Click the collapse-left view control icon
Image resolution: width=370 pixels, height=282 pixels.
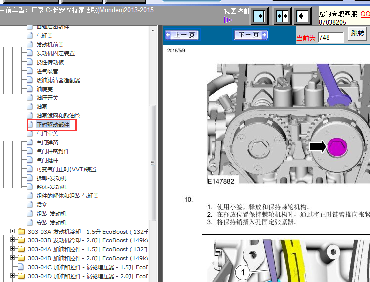tap(302, 16)
